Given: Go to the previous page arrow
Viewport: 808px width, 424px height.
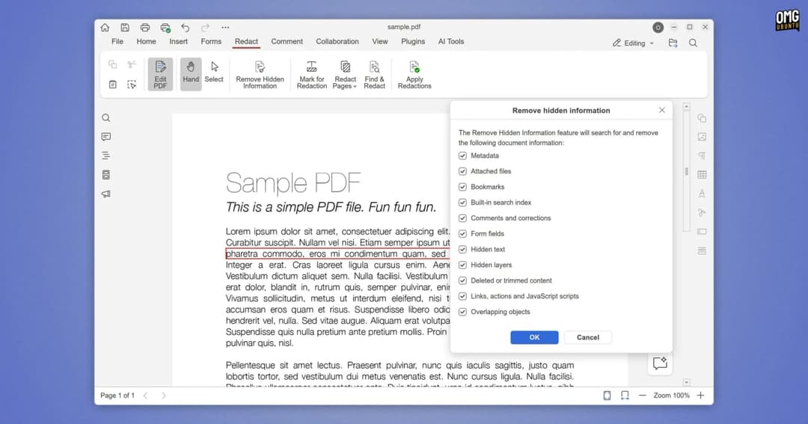Looking at the screenshot, I should (145, 395).
